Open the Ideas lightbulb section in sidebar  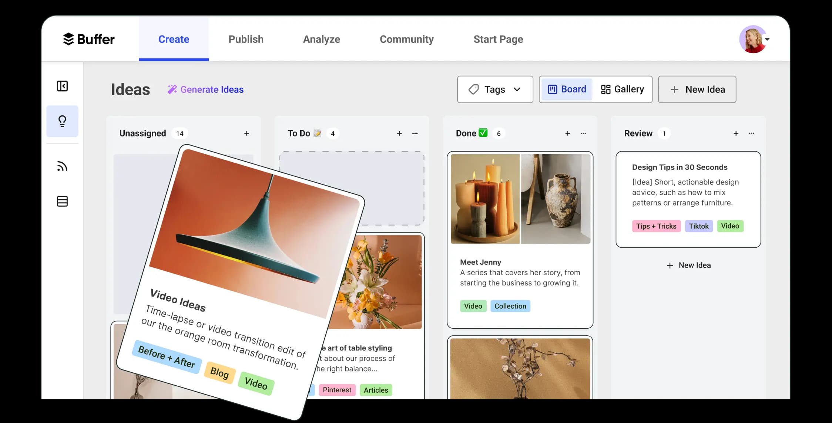click(x=62, y=121)
